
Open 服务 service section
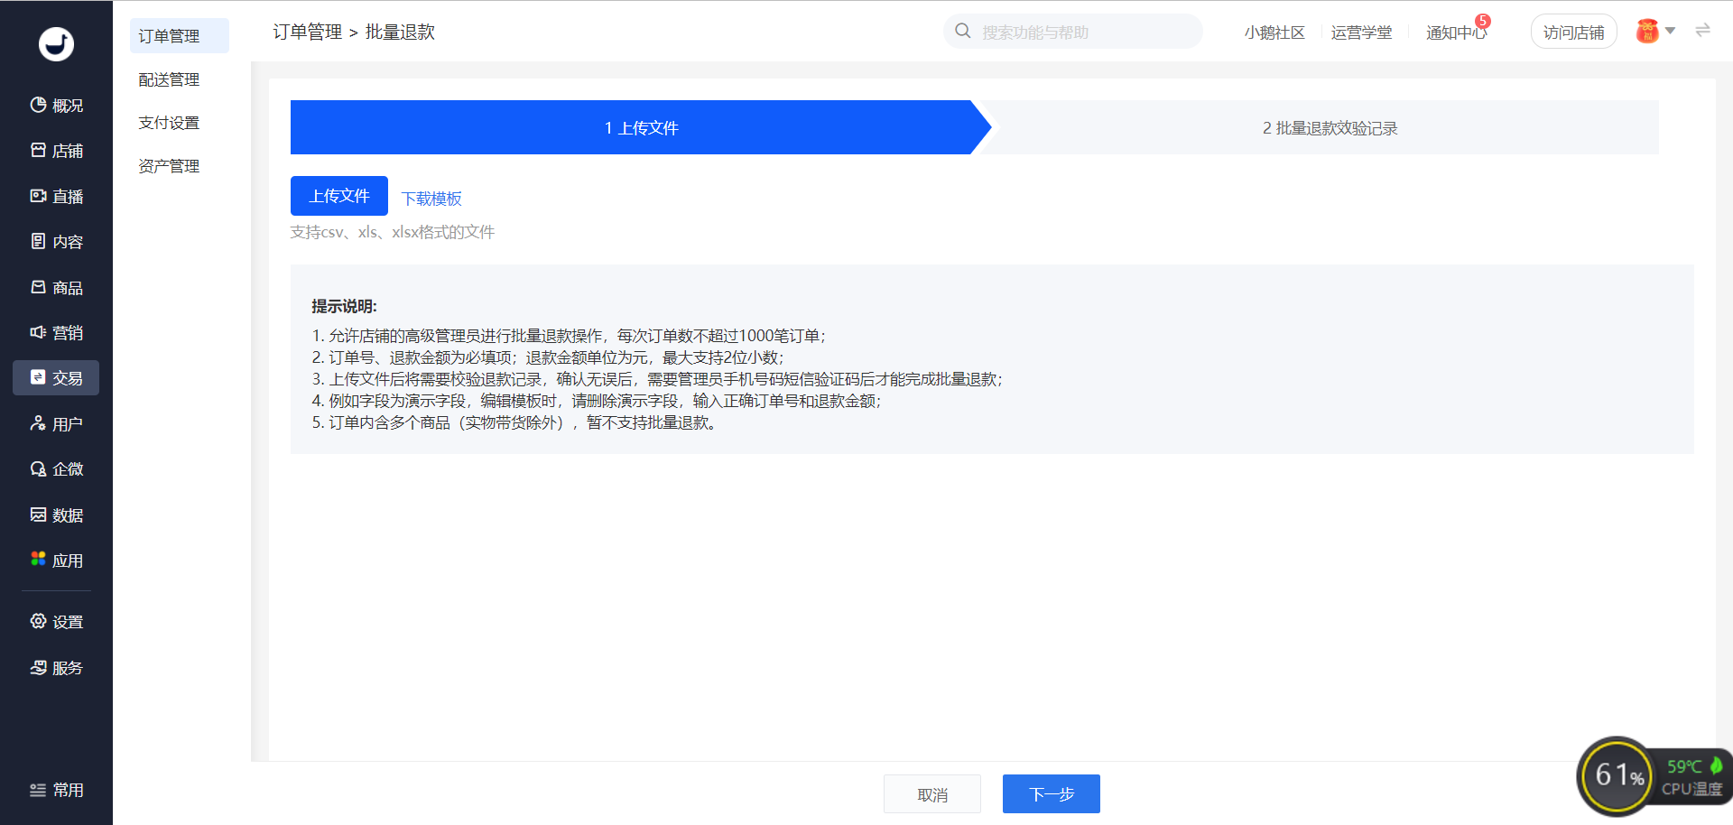(56, 668)
